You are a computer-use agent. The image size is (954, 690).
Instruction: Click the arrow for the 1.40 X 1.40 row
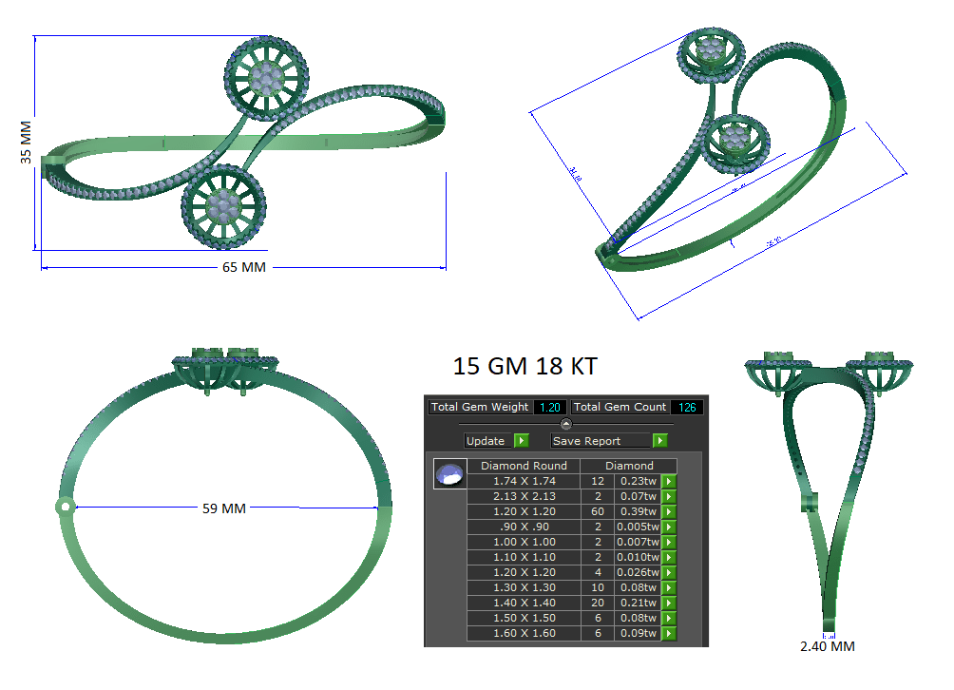point(669,604)
